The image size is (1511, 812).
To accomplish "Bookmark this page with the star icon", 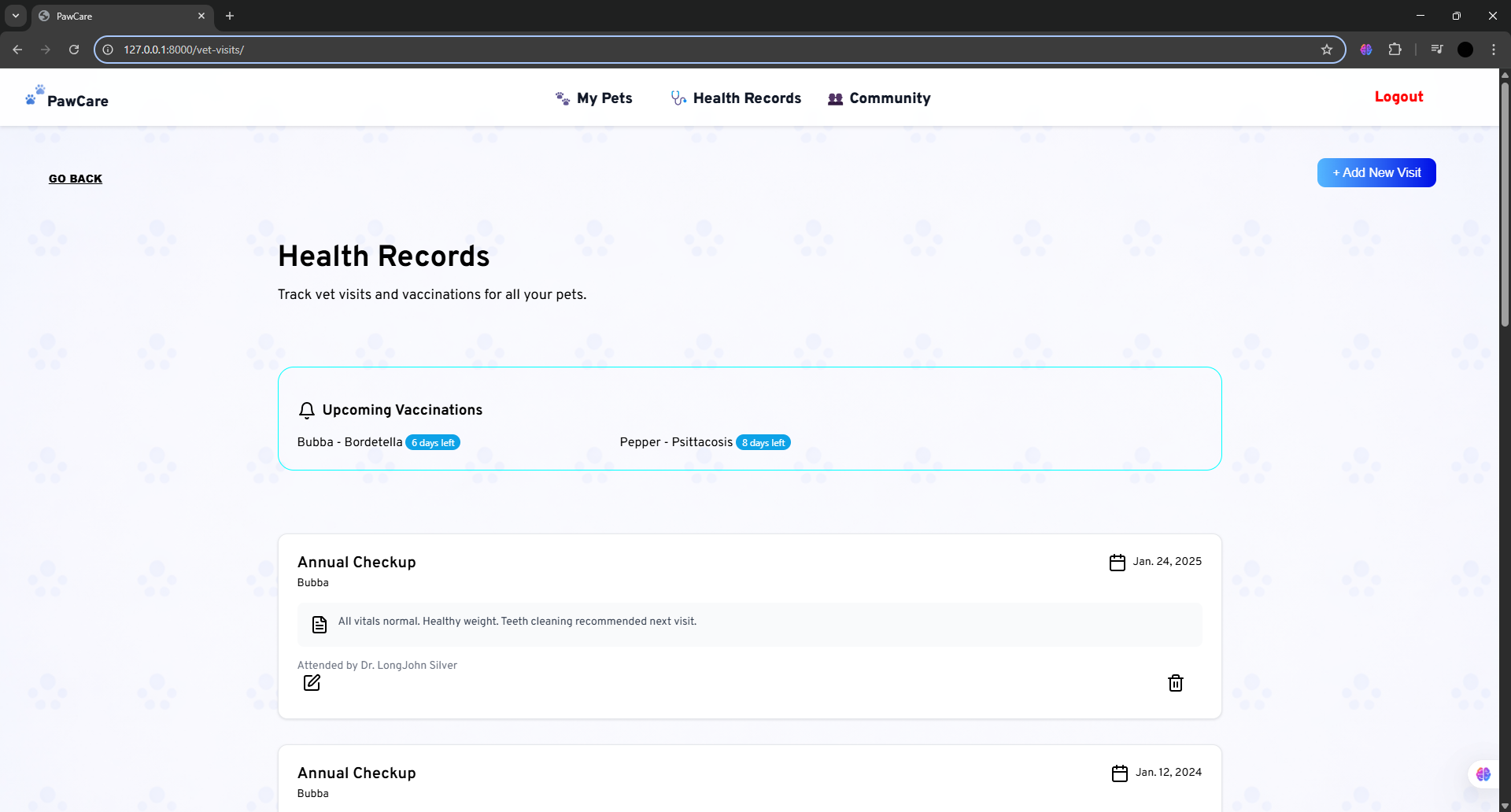I will pos(1327,50).
